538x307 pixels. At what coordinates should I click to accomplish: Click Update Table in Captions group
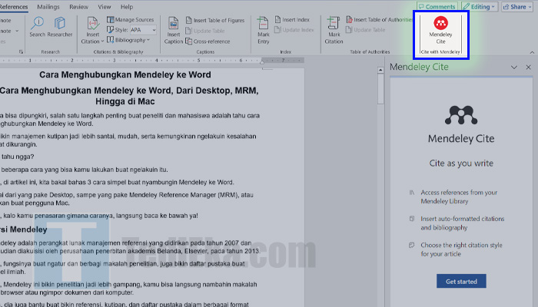tap(205, 31)
